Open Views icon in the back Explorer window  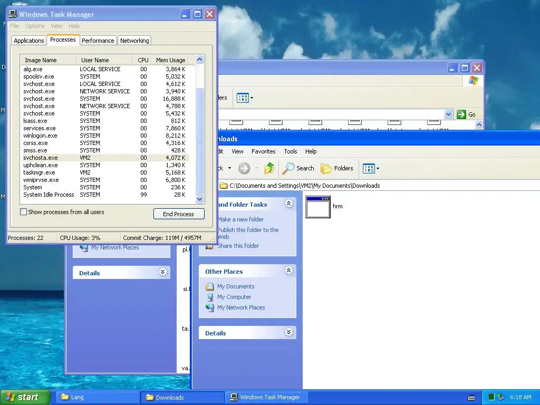click(x=243, y=98)
